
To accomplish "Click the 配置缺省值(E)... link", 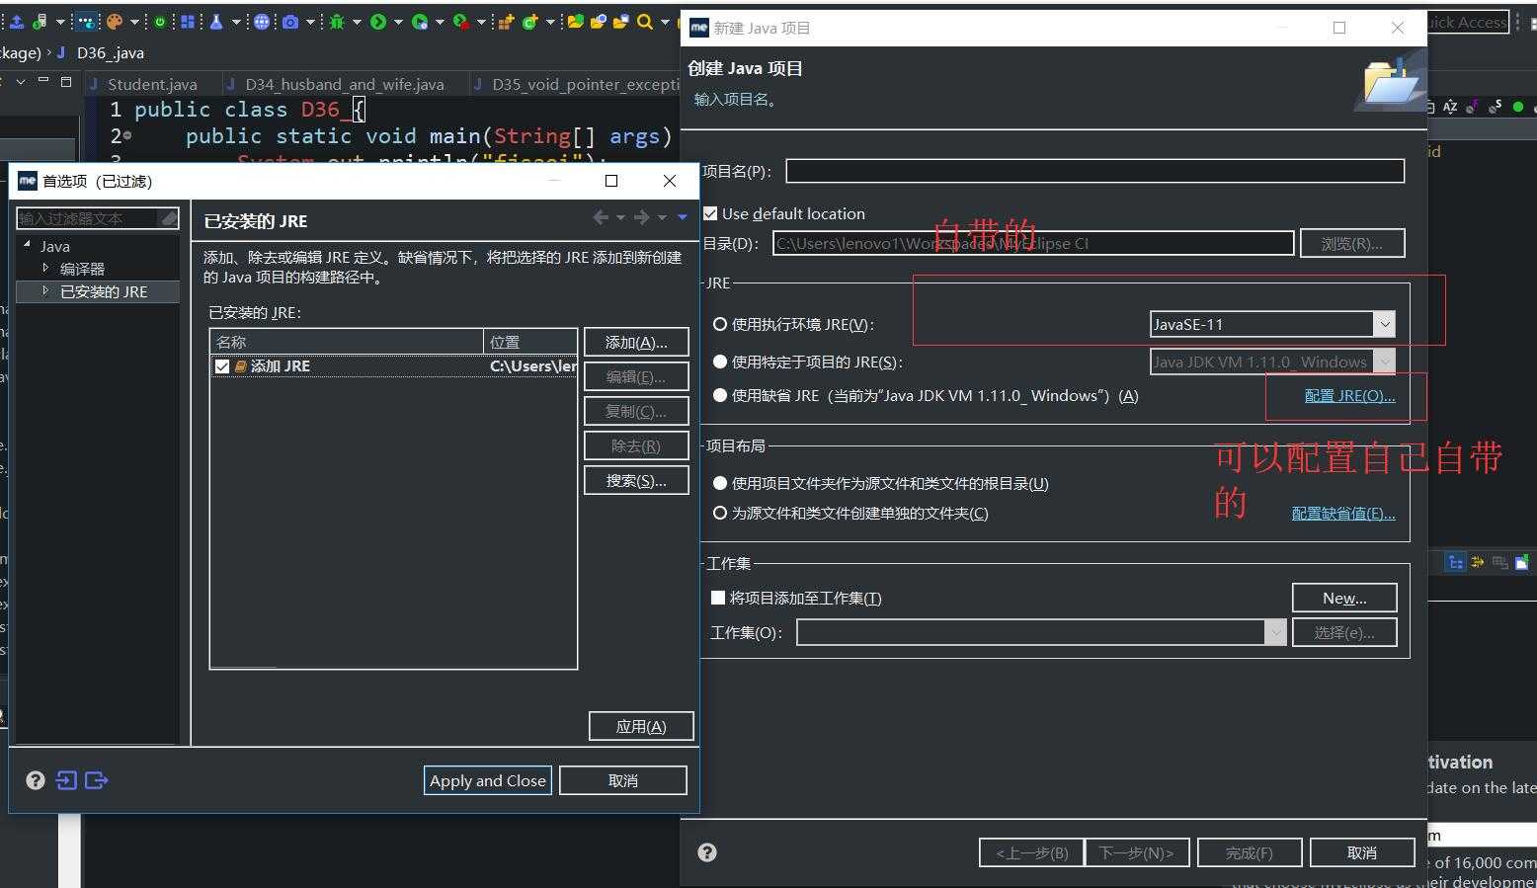I will [1343, 513].
